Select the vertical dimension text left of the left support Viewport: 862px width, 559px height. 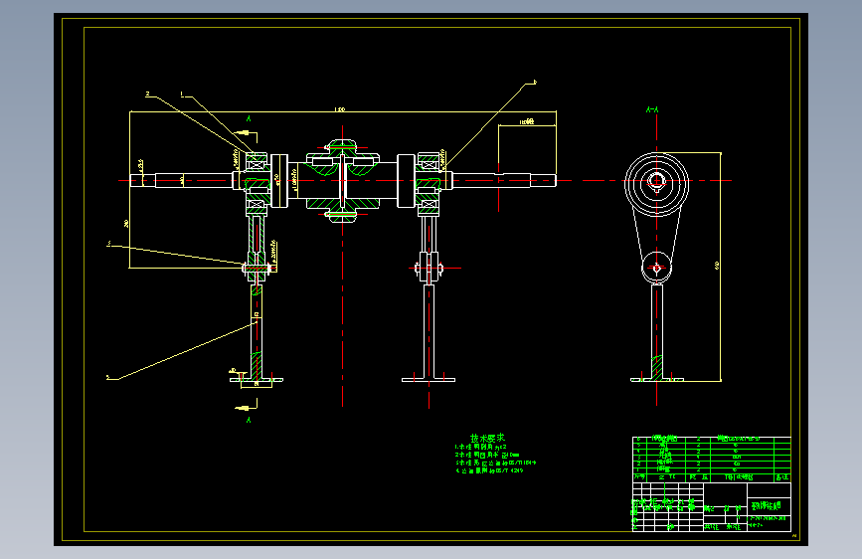(x=126, y=224)
